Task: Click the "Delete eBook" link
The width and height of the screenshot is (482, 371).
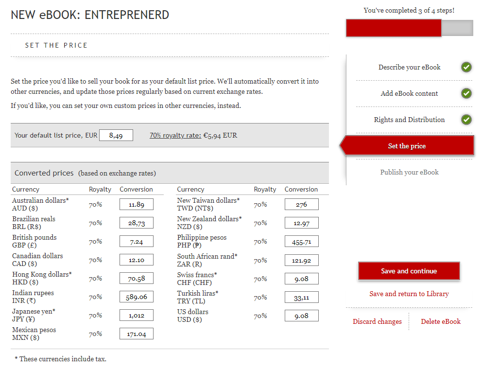Action: (x=441, y=321)
